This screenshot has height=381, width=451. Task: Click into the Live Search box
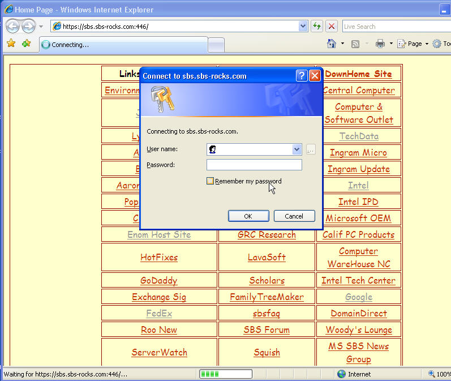tap(396, 27)
